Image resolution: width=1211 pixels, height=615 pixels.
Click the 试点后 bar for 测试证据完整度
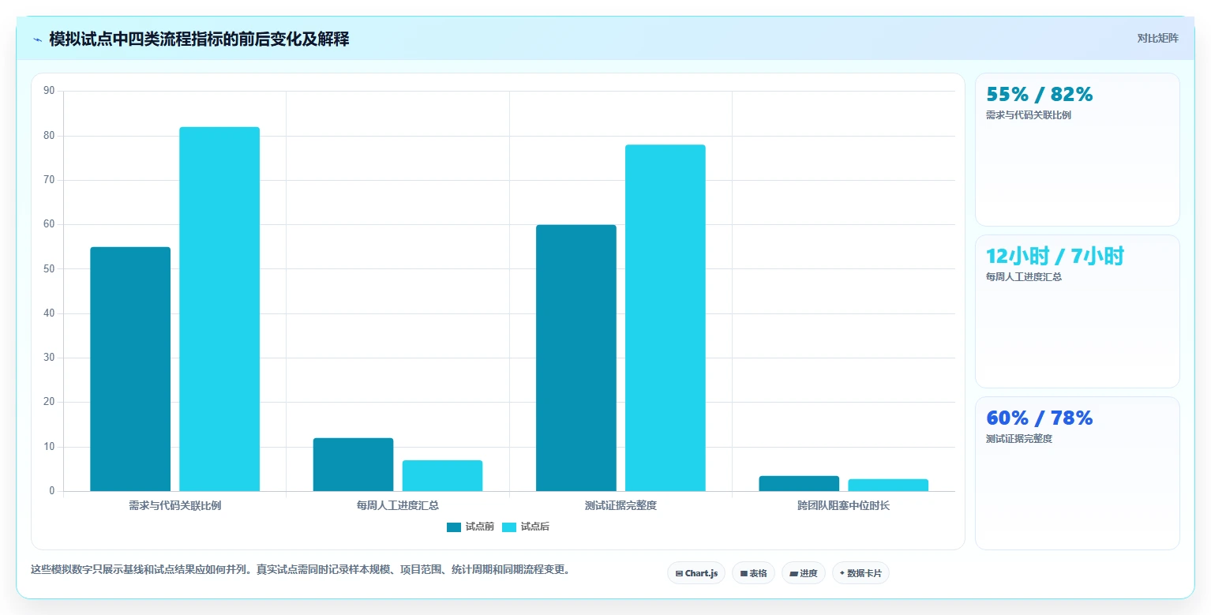coord(665,317)
